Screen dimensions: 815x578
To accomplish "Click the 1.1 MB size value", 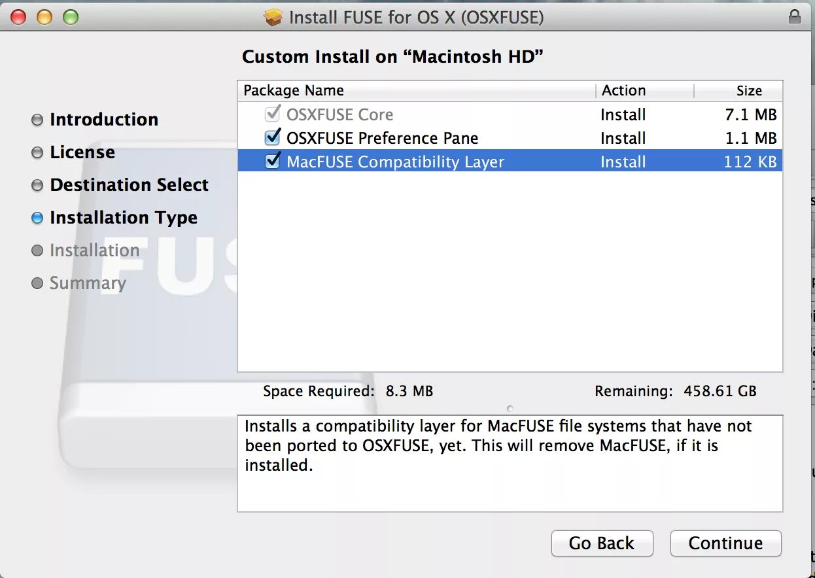I will pos(751,139).
